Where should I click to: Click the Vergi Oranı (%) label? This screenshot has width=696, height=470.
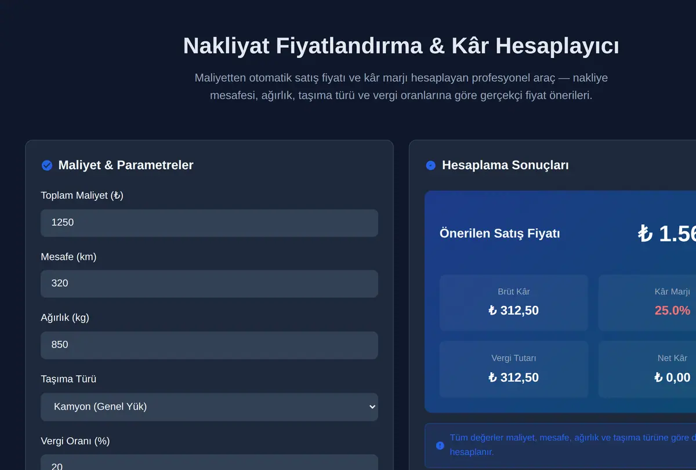75,441
